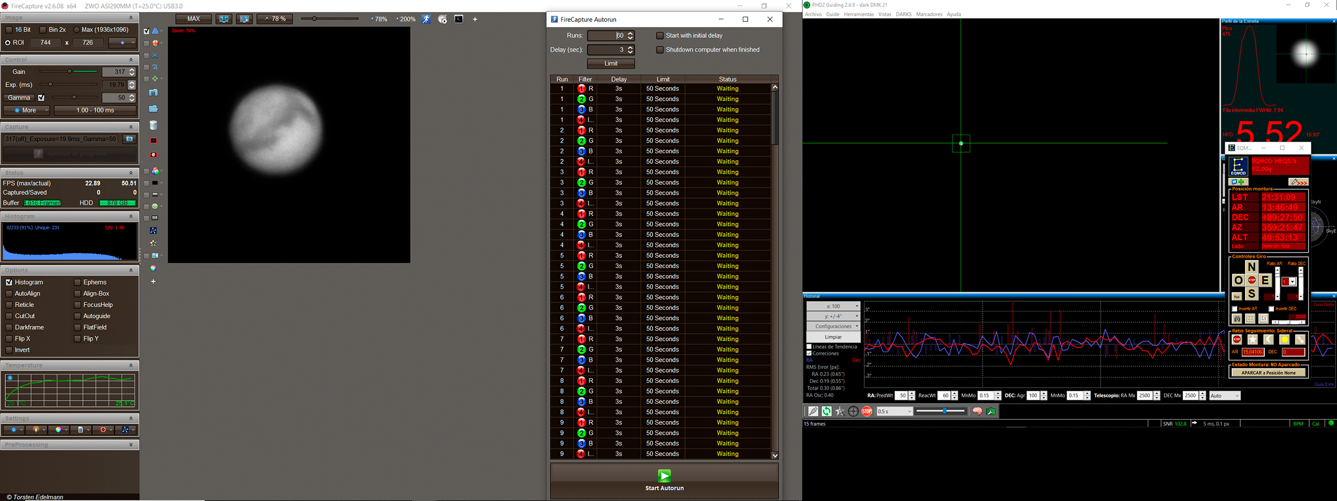Image resolution: width=1337 pixels, height=501 pixels.
Task: Open the 0.5 s exposure dropdown in PHD2
Action: [894, 411]
